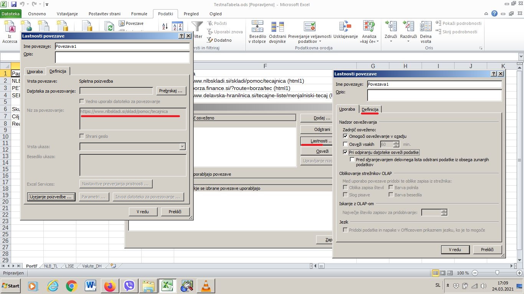Click Preverjanje veljavnosti podatkov icon
This screenshot has height=294, width=524.
(x=310, y=27)
